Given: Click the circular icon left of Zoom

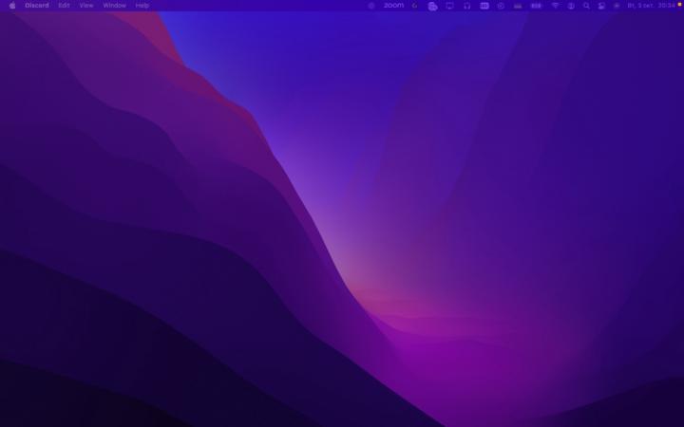Looking at the screenshot, I should point(371,6).
